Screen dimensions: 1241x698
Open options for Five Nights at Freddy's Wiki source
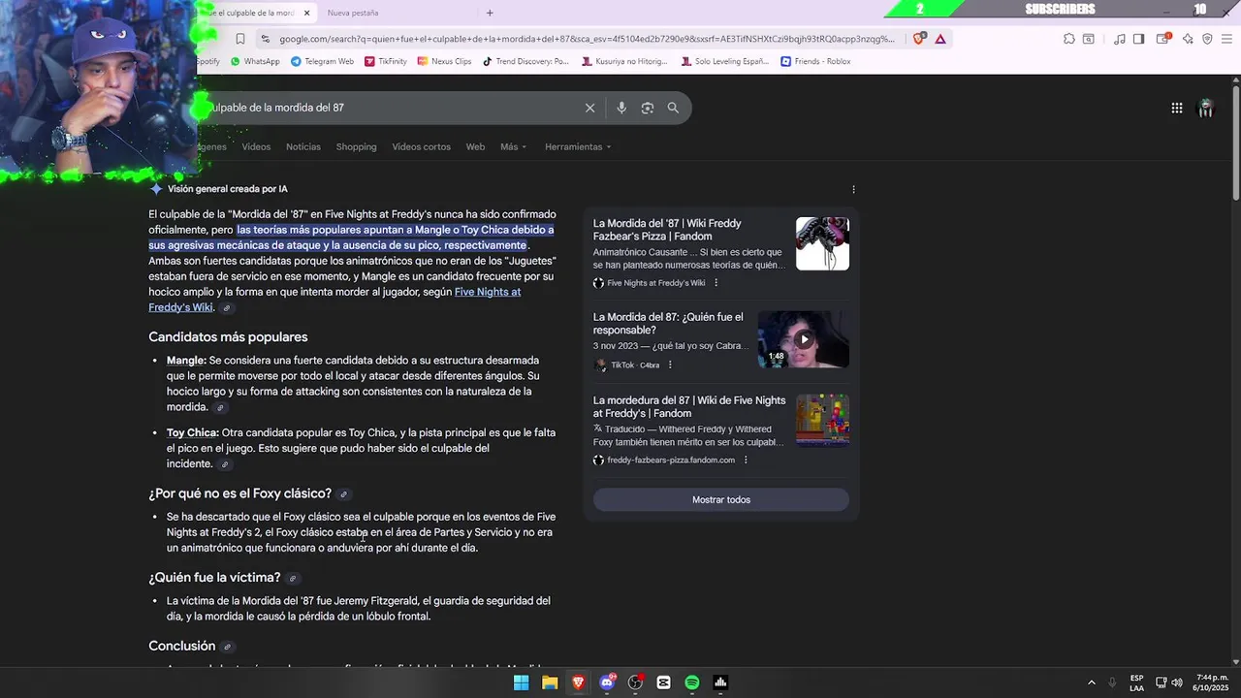716,283
